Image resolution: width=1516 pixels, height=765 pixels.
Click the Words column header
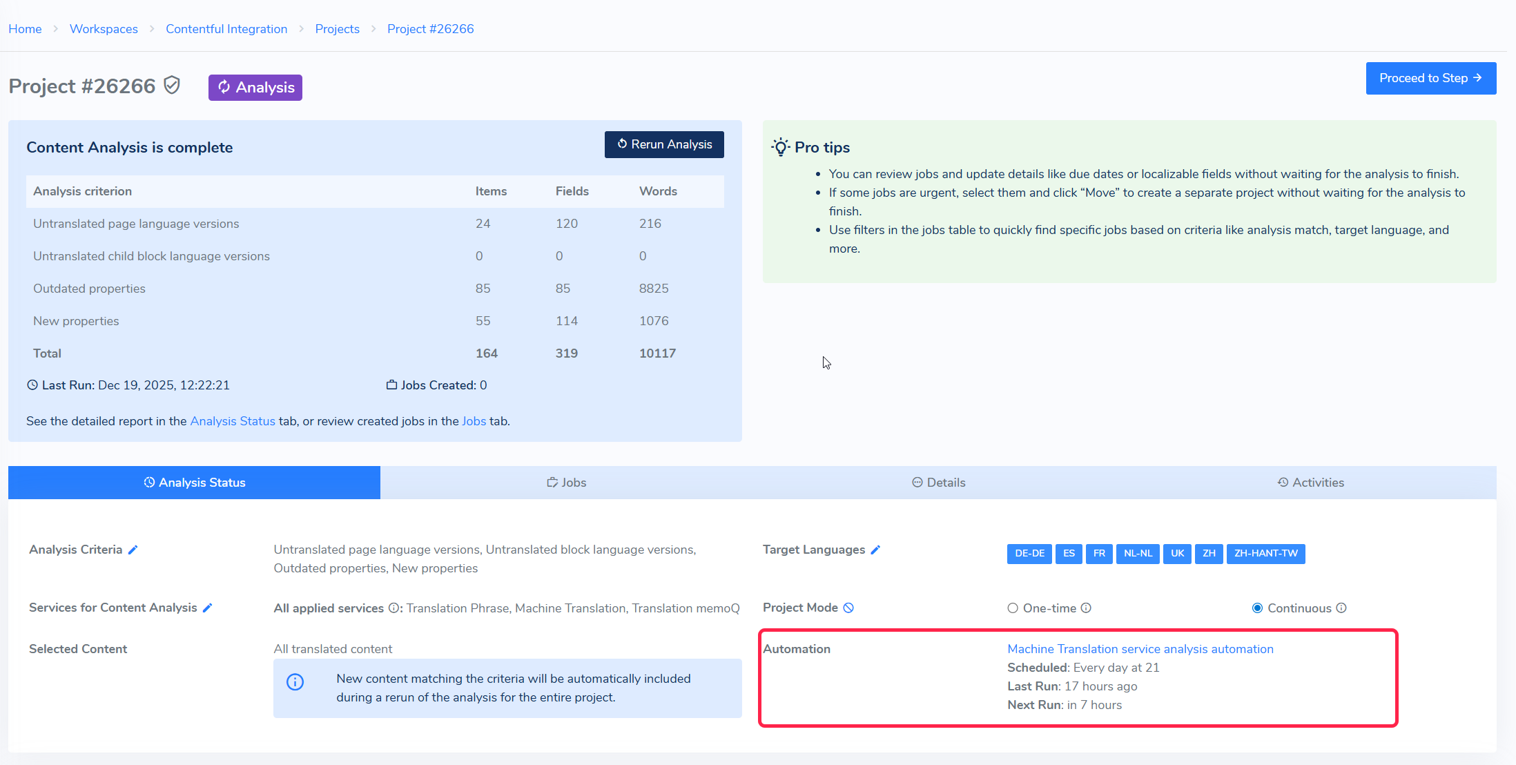click(658, 191)
